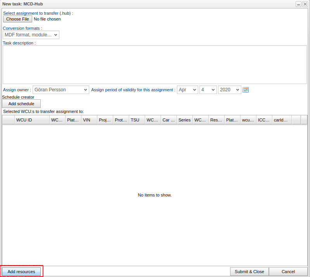Click Choose File button
The height and width of the screenshot is (277, 310).
17,19
